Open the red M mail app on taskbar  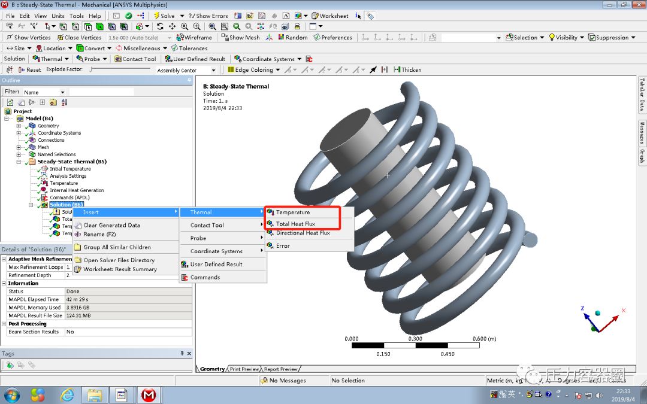coord(149,395)
